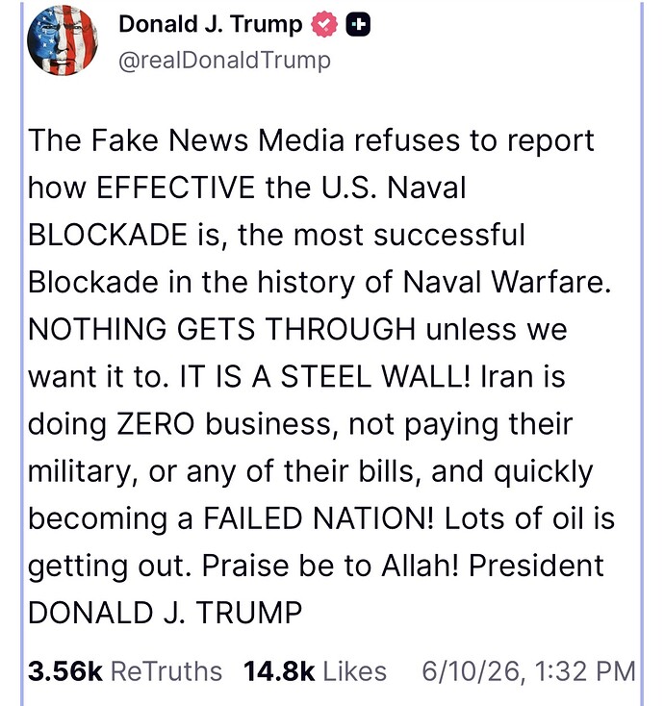The image size is (664, 706).
Task: Visit the @realDonaldTrump handle link
Action: pyautogui.click(x=224, y=61)
